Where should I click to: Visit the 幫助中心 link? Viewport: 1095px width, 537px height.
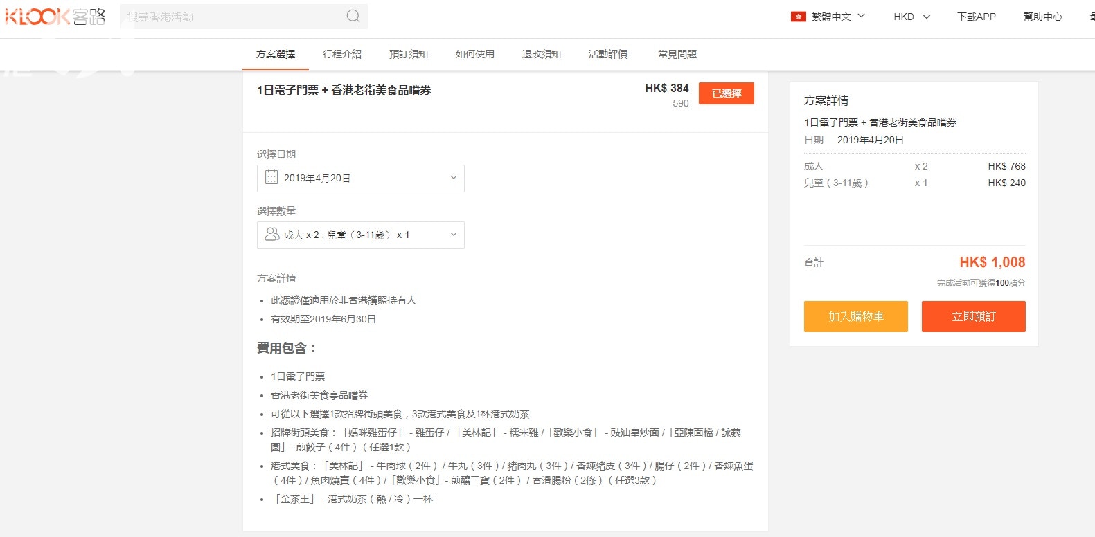click(1042, 17)
